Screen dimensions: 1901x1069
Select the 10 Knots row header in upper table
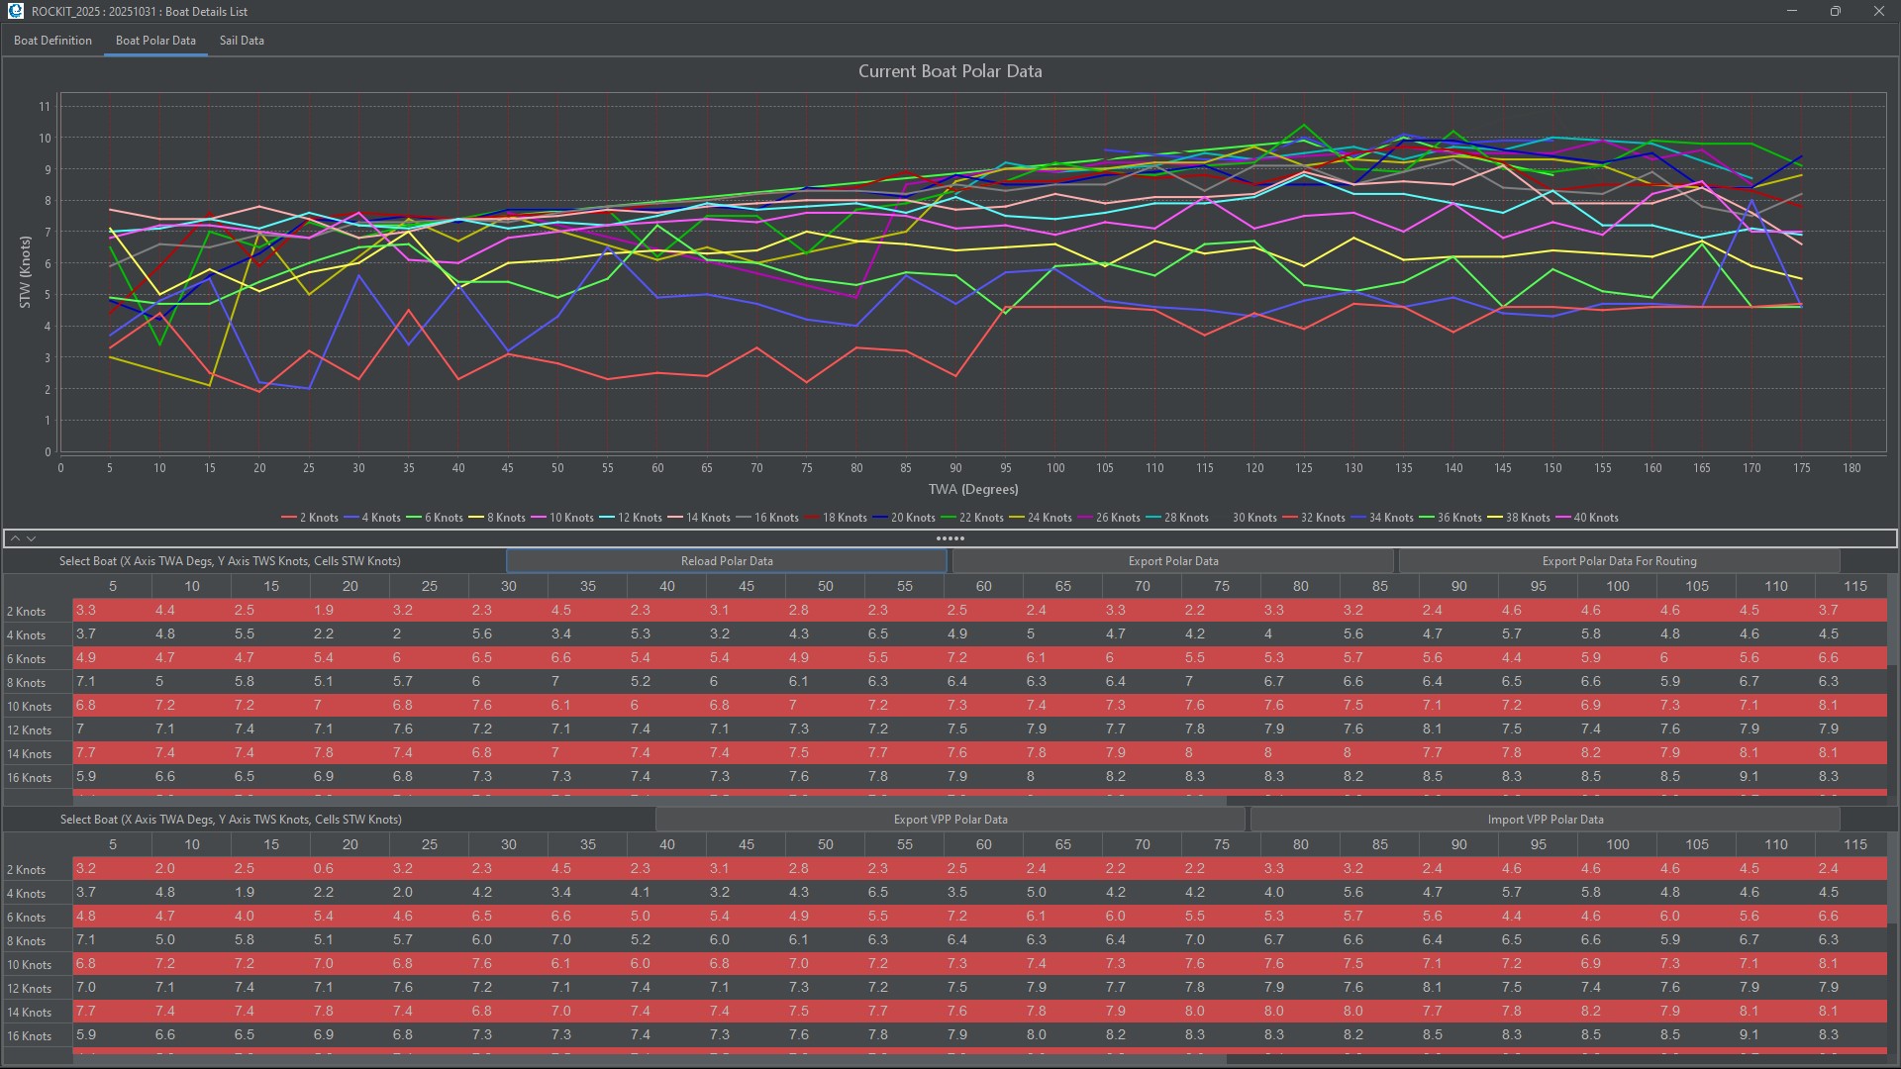pos(30,707)
